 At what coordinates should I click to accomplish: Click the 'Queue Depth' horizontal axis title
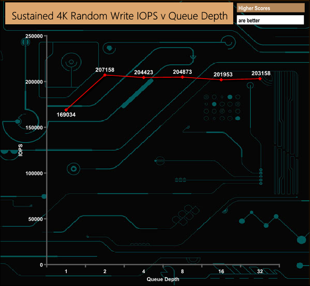pos(163,279)
